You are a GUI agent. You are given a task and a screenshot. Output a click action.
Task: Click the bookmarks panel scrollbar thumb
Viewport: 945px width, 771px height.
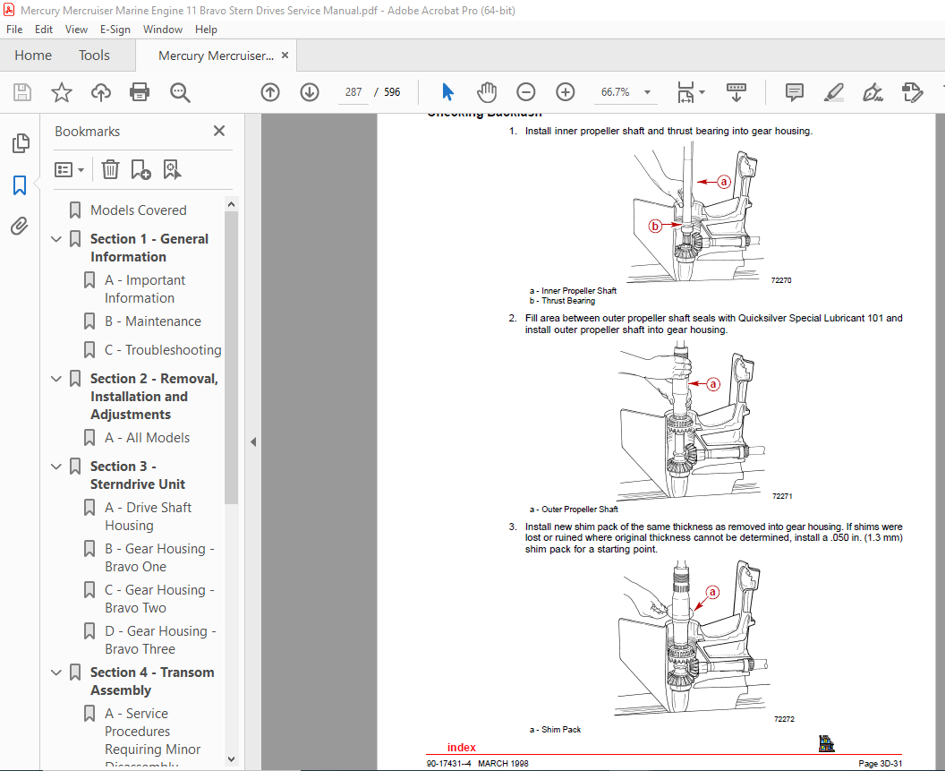(232, 358)
